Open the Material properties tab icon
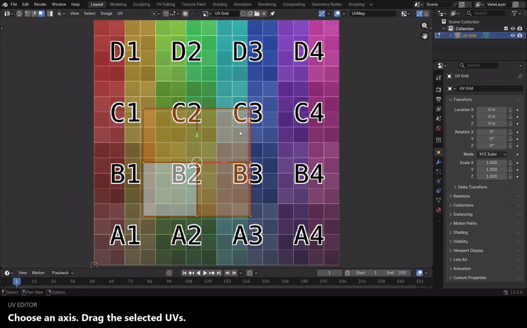 (439, 210)
